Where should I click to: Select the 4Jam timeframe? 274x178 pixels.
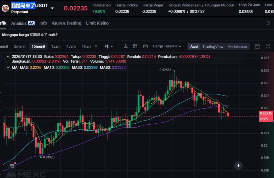click(x=71, y=46)
